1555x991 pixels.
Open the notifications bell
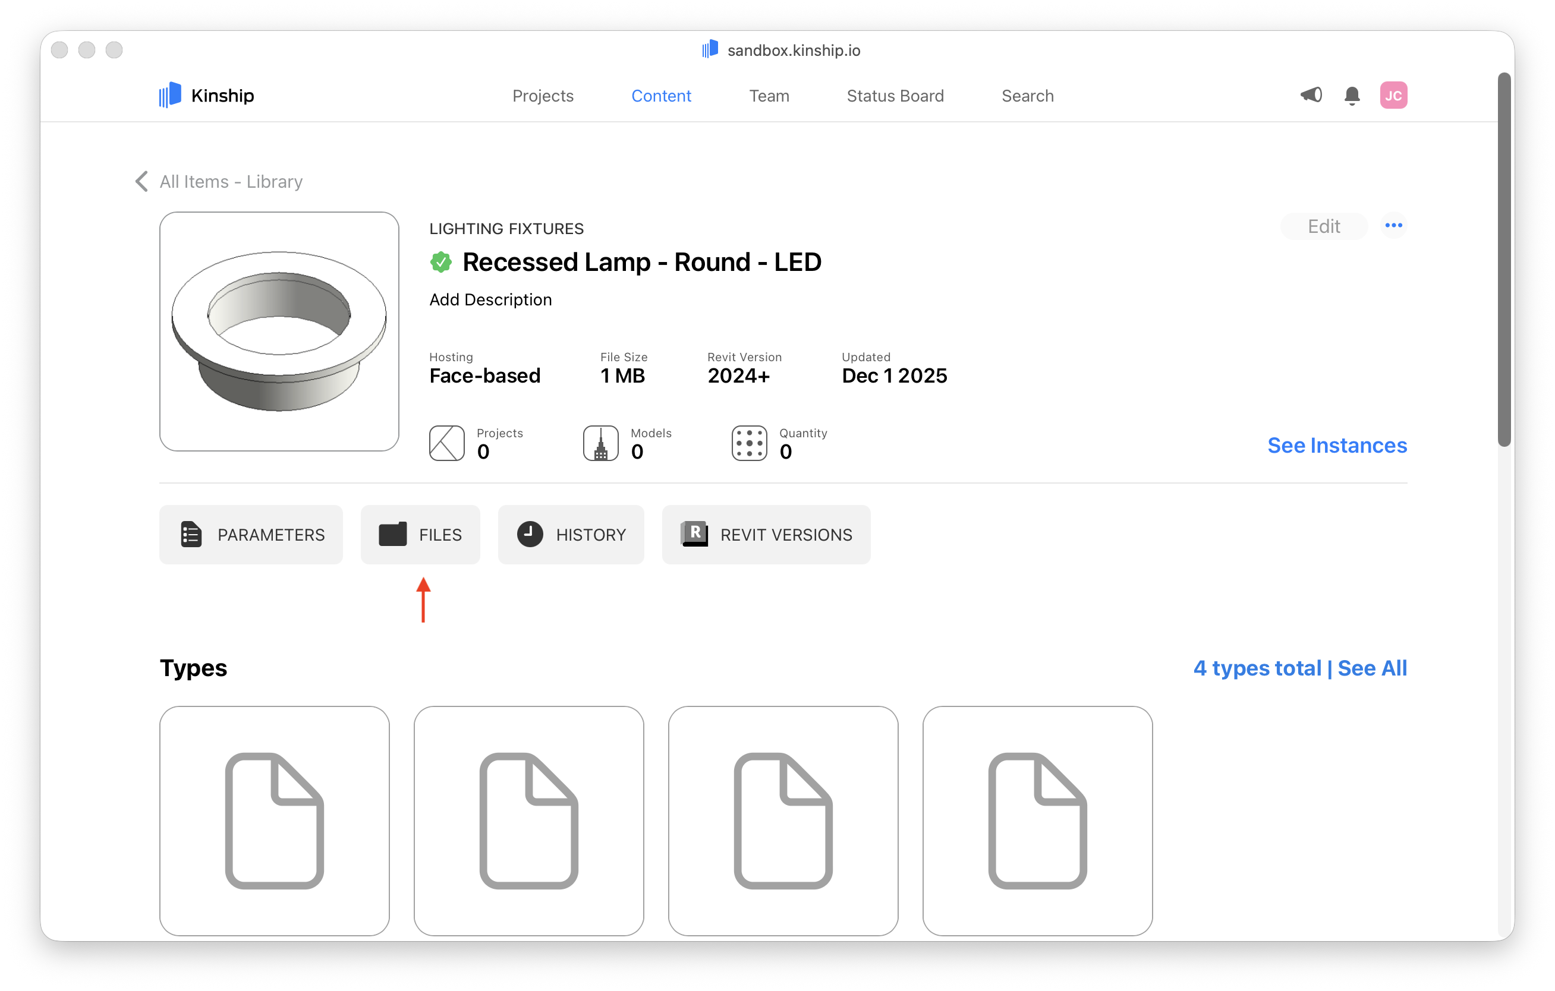(1352, 96)
